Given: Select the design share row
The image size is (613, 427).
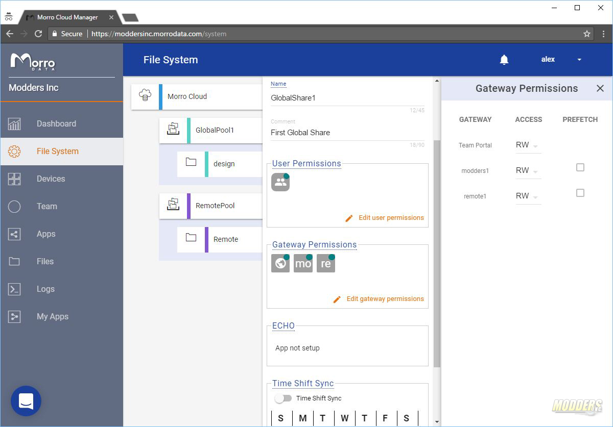Looking at the screenshot, I should click(220, 164).
